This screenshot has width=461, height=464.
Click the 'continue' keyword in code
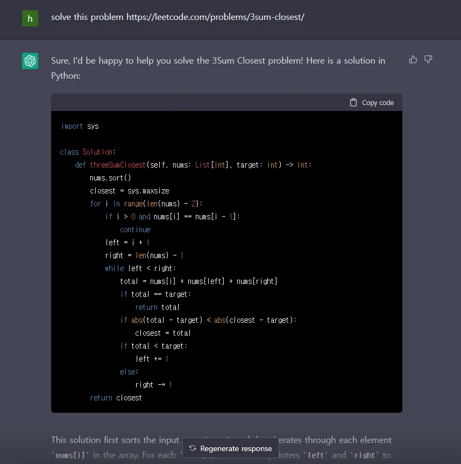click(x=135, y=230)
